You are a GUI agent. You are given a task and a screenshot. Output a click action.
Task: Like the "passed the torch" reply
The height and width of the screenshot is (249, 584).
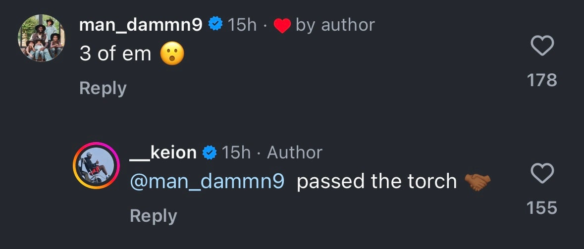[x=542, y=174]
